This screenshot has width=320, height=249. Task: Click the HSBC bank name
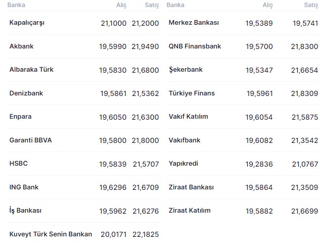[x=18, y=164]
